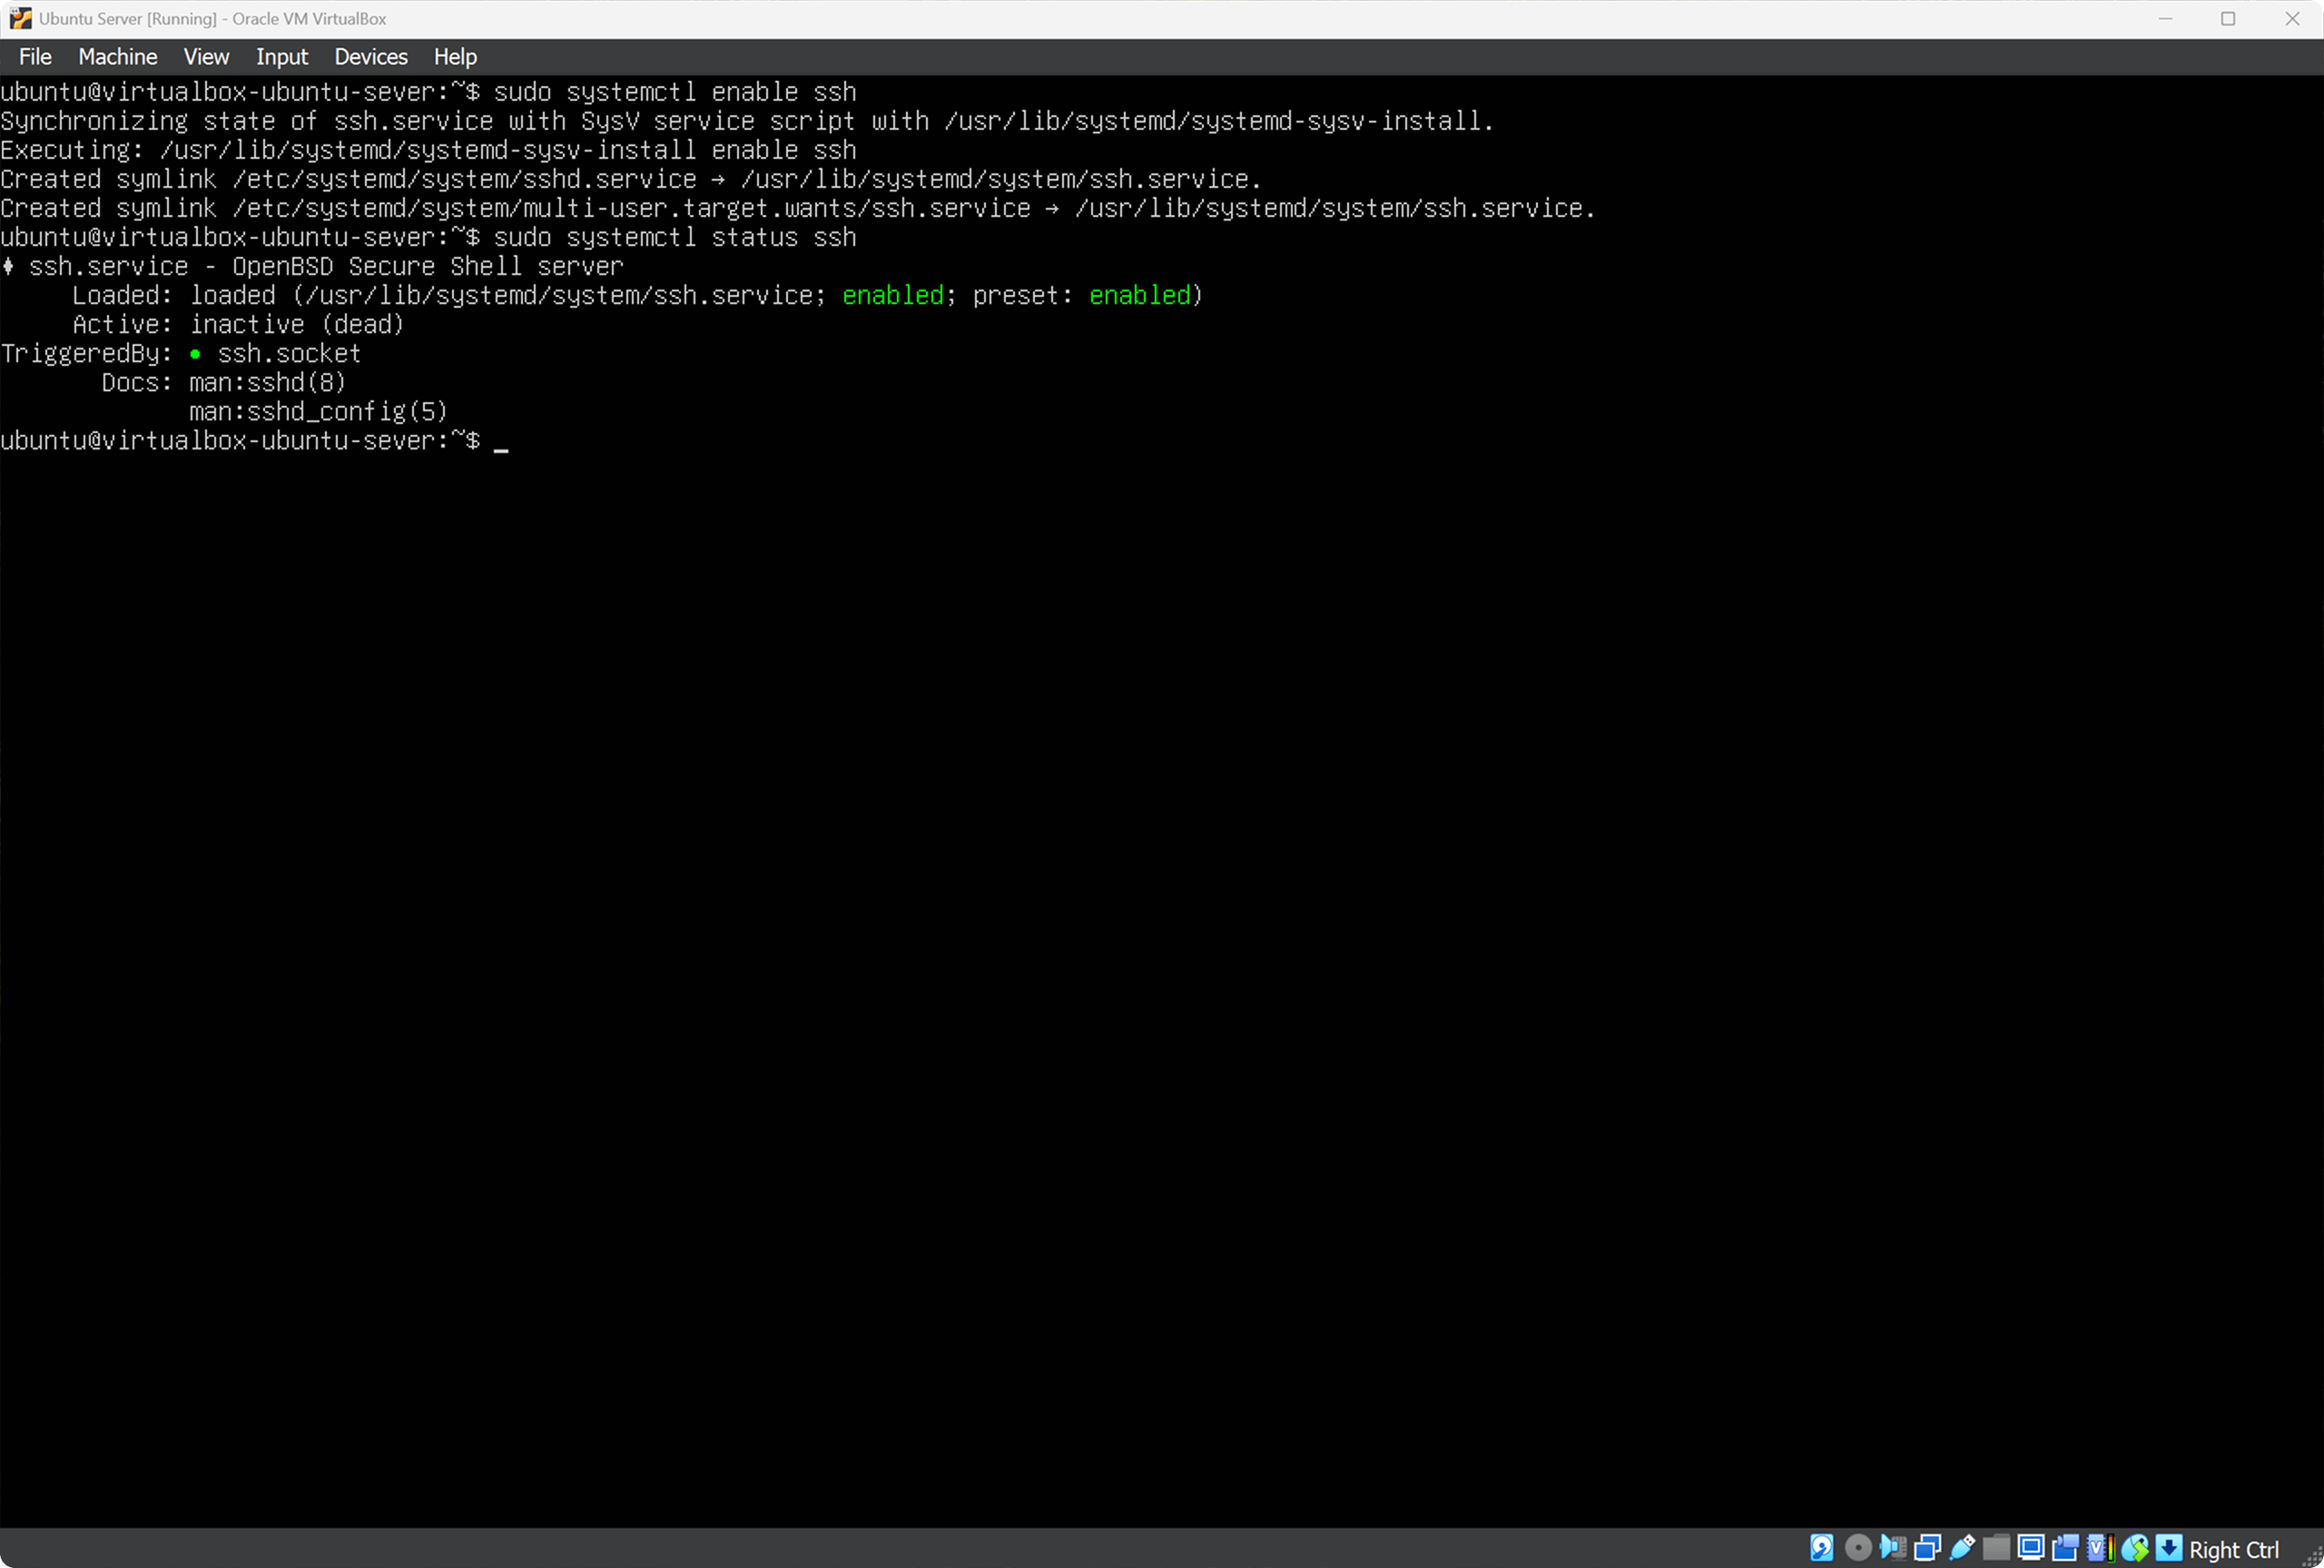Image resolution: width=2324 pixels, height=1568 pixels.
Task: Click the CPU virtualization status icon
Action: tap(2100, 1548)
